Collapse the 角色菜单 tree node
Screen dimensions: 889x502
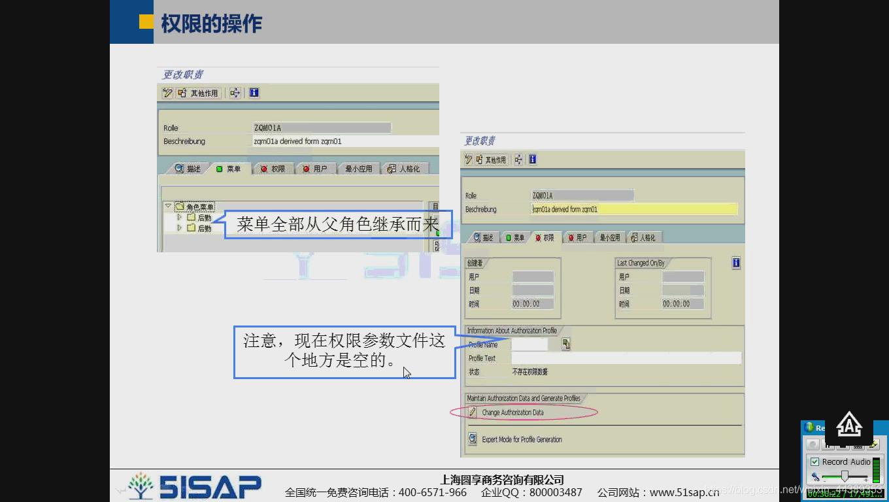pyautogui.click(x=168, y=206)
